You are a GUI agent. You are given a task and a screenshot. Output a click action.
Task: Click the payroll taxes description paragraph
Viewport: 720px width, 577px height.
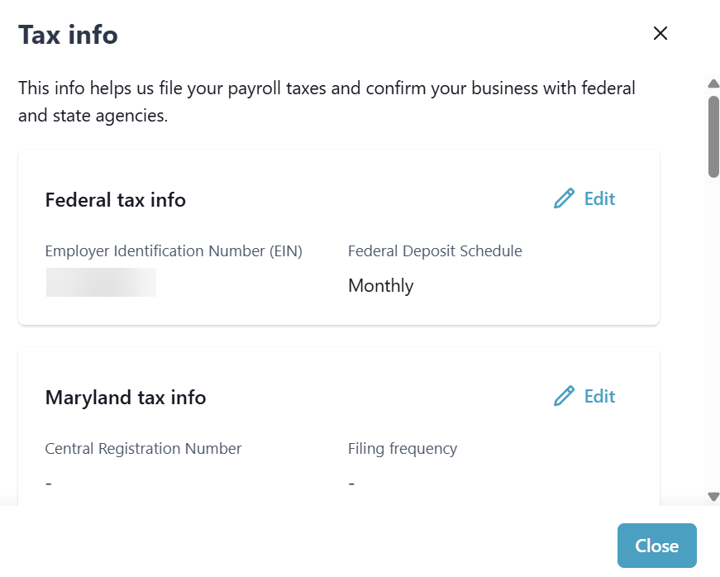tap(327, 102)
